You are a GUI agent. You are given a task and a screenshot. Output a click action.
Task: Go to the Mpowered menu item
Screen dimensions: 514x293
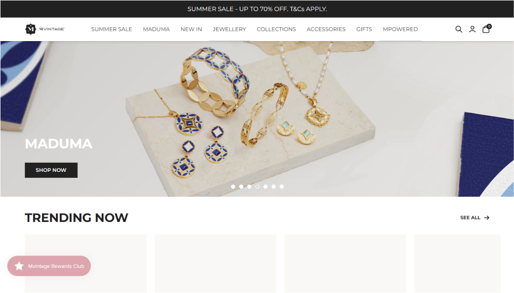tap(400, 29)
